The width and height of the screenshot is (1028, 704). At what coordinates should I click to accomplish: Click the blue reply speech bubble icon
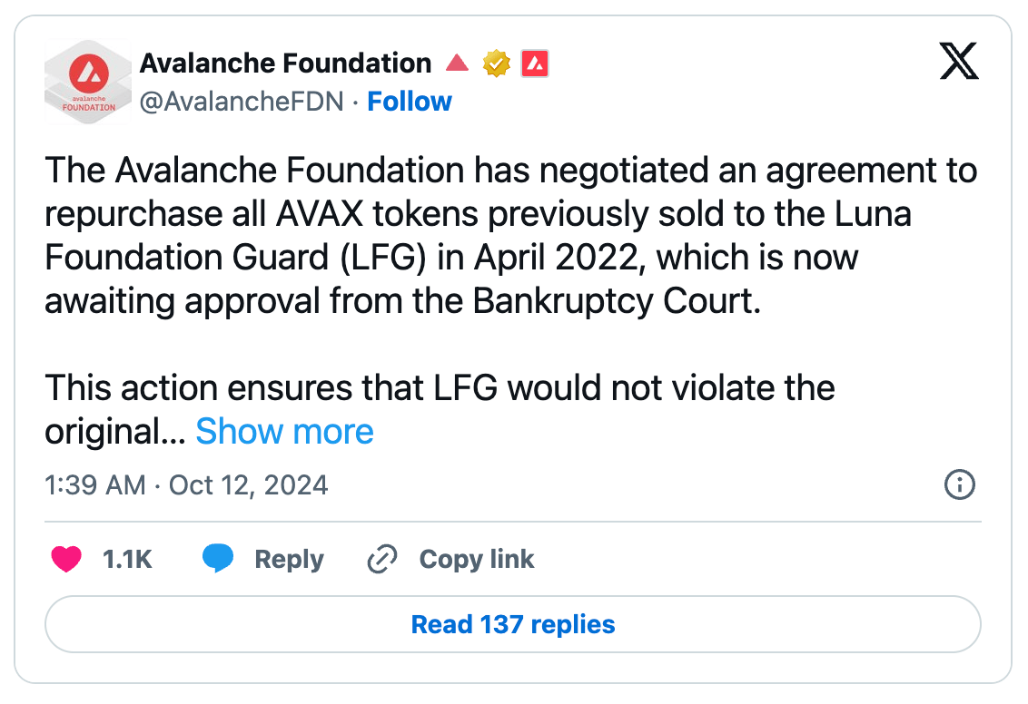pos(218,560)
